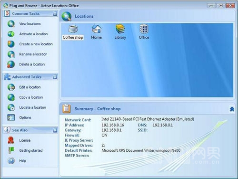Choose the Library location icon

point(120,29)
